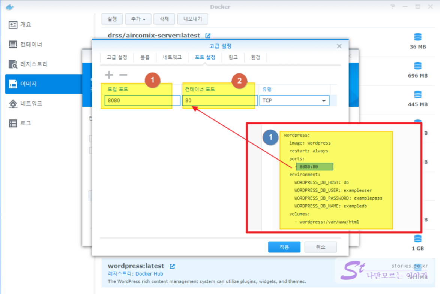Open 컨테이너 in the sidebar
The width and height of the screenshot is (440, 294).
(x=31, y=45)
